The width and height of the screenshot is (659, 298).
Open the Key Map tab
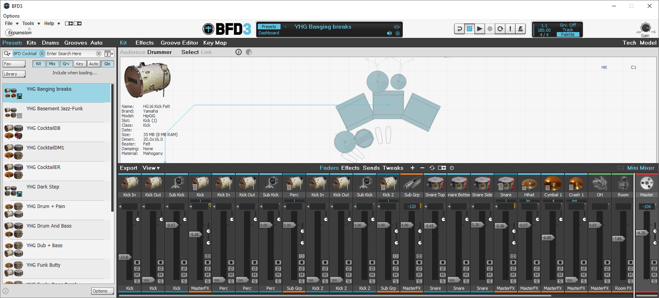tap(215, 43)
